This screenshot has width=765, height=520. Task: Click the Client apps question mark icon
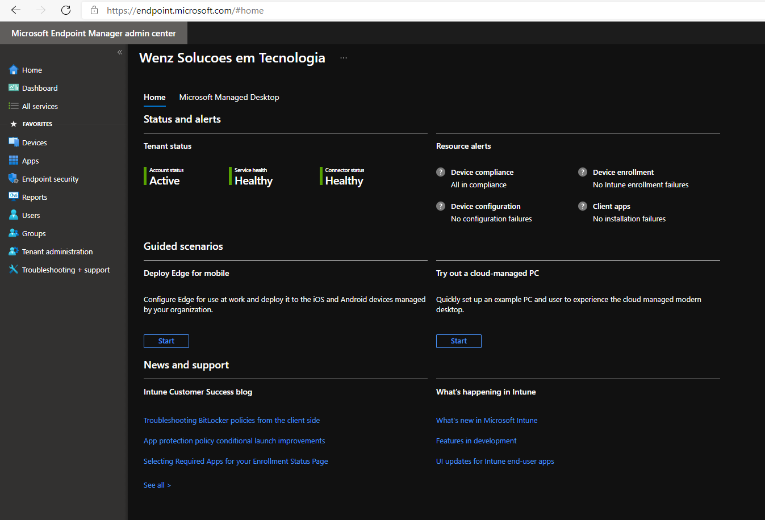coord(583,206)
